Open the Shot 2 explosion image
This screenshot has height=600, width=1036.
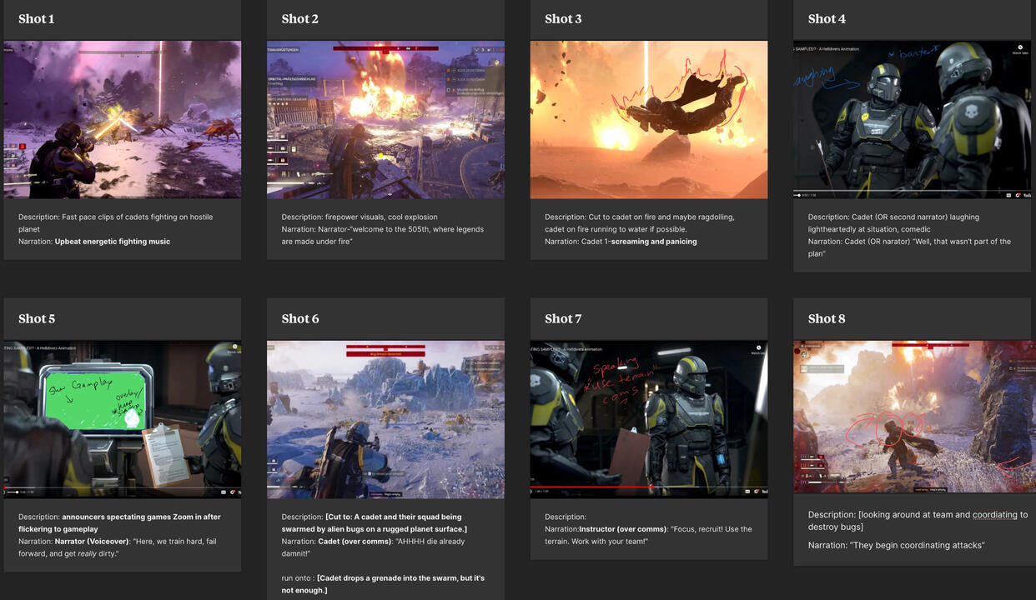point(385,120)
